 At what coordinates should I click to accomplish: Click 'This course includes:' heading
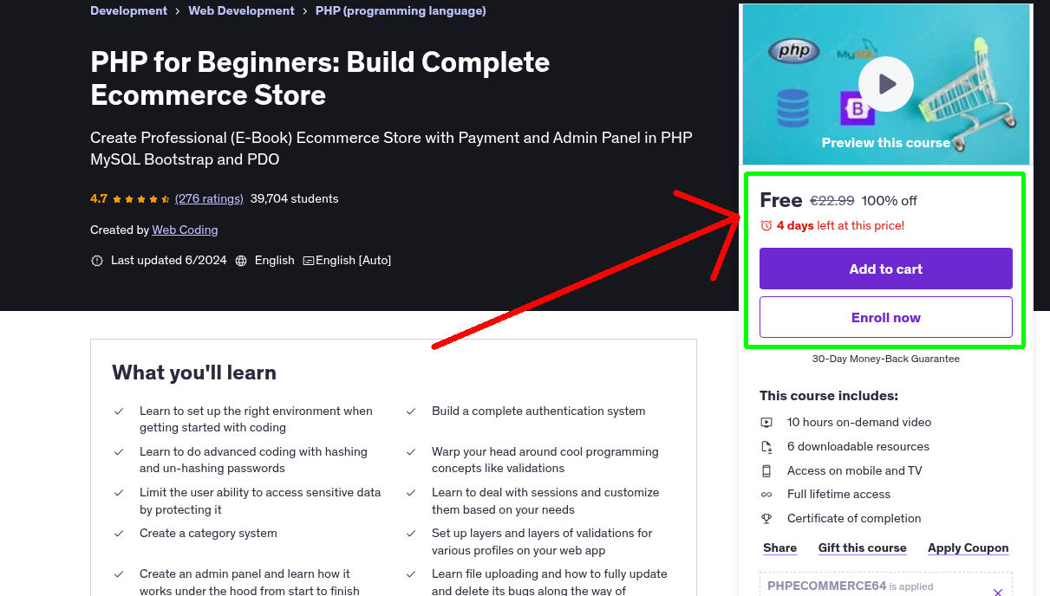pos(829,396)
